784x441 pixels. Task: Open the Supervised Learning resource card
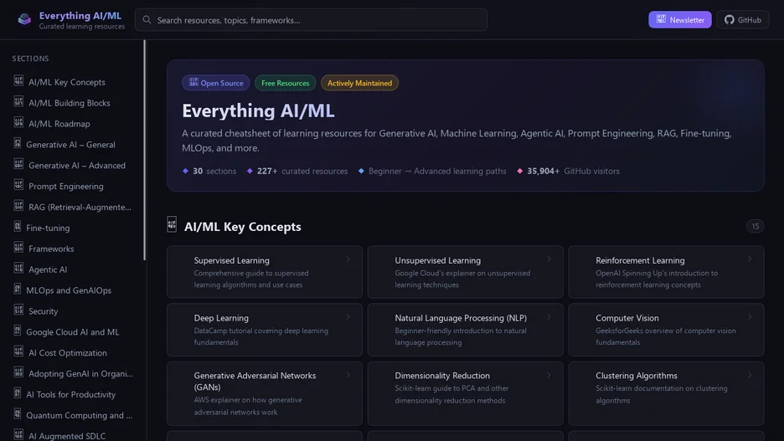pyautogui.click(x=265, y=272)
